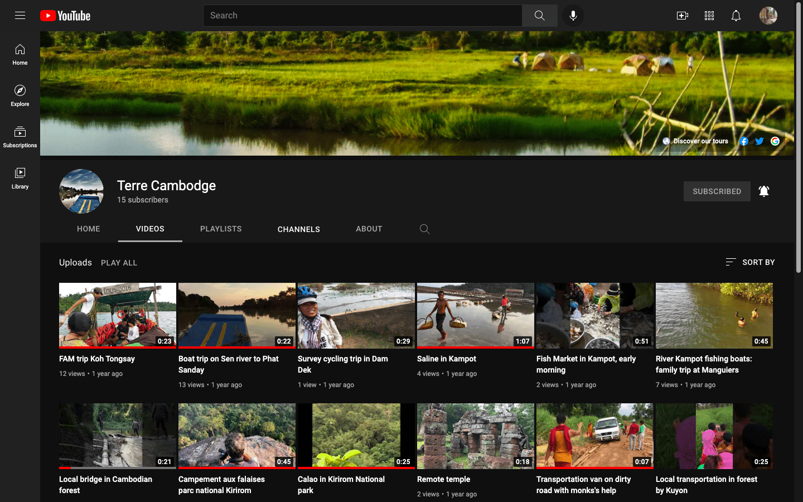Viewport: 803px width, 502px height.
Task: Click the Uploads section heading
Action: click(75, 263)
